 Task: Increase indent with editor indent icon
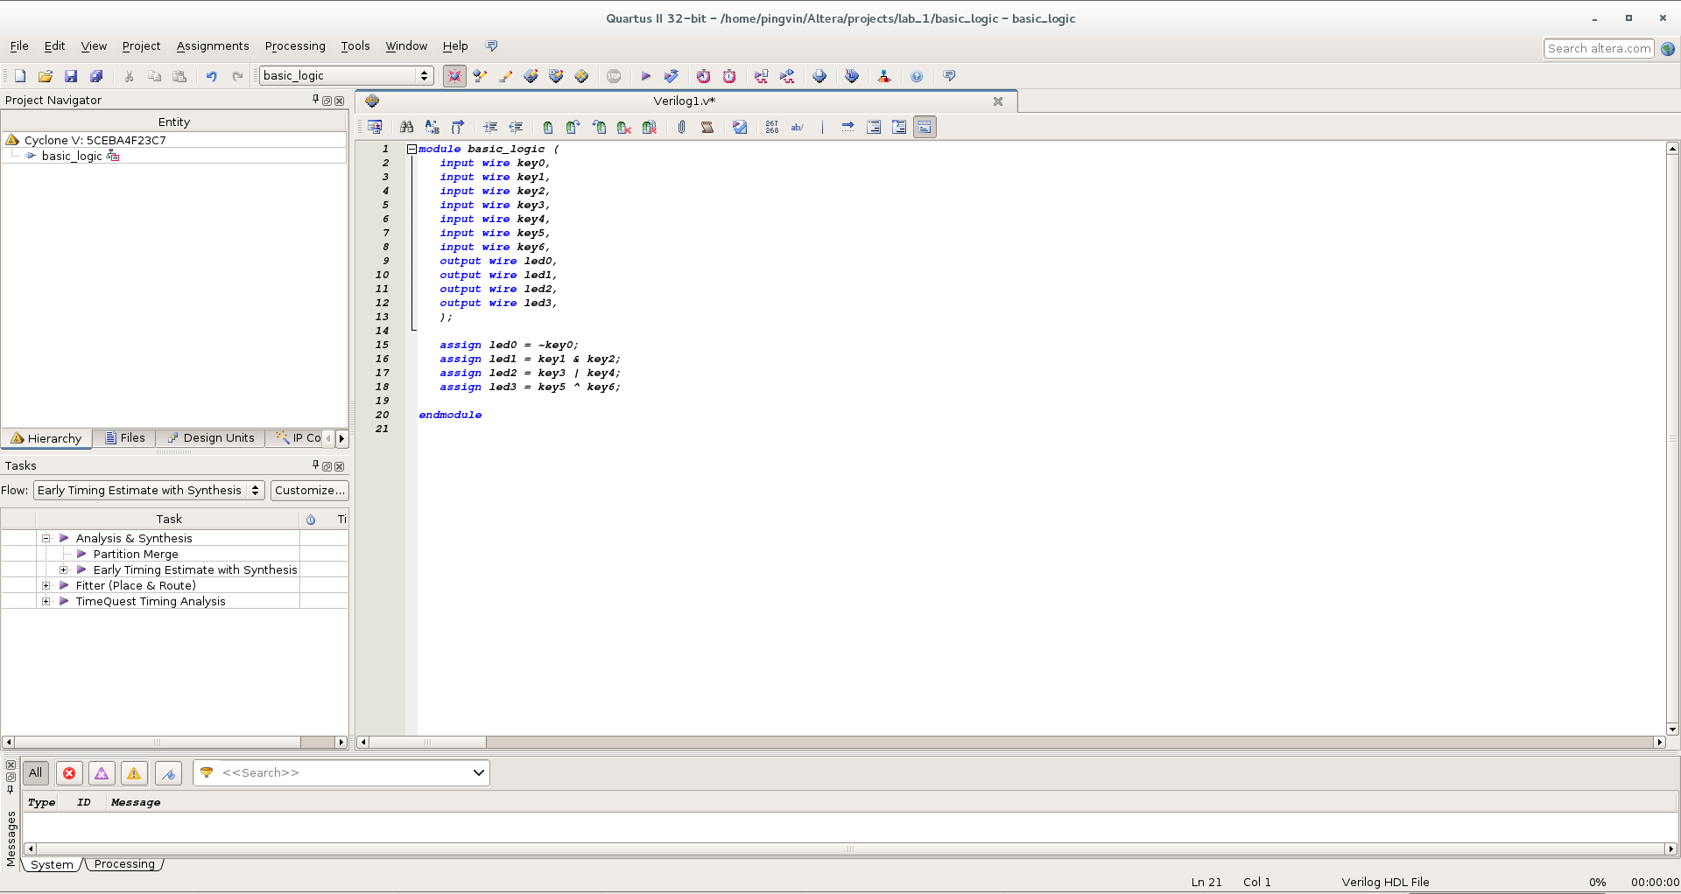coord(490,127)
